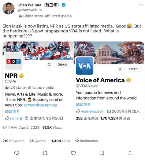Open Chen Weihua's profile picture
Viewport: 145px width, 161px height.
[x=9, y=9]
